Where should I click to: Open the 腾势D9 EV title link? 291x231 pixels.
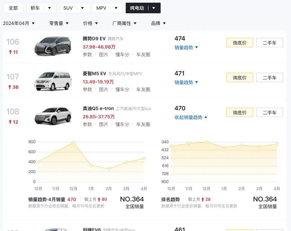click(x=94, y=39)
